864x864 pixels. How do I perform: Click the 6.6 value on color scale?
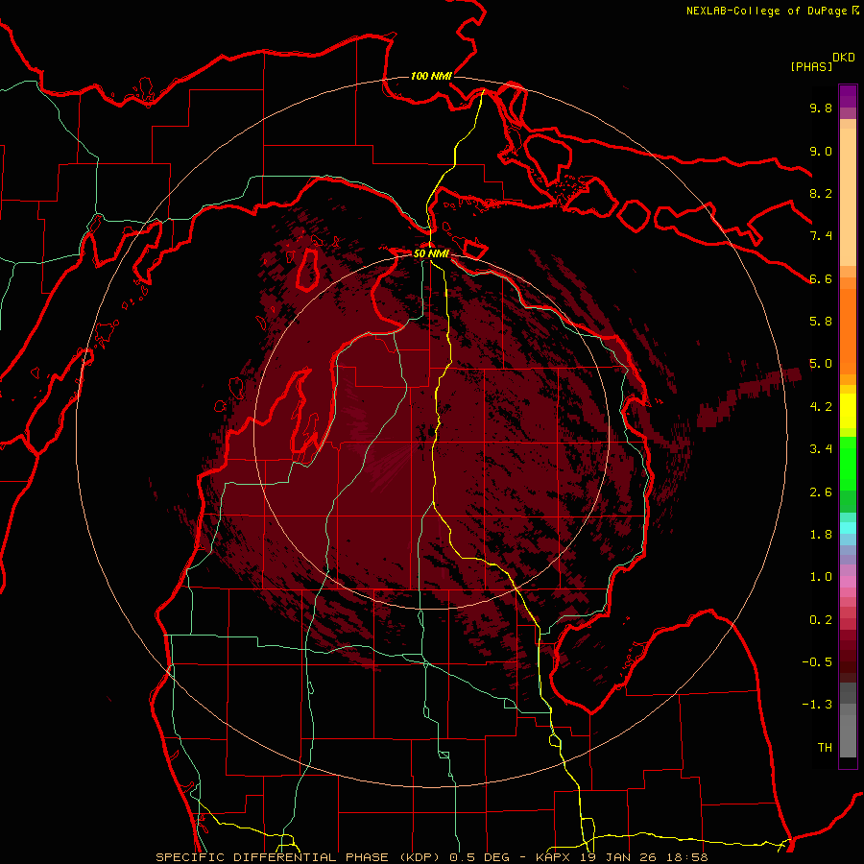(821, 278)
